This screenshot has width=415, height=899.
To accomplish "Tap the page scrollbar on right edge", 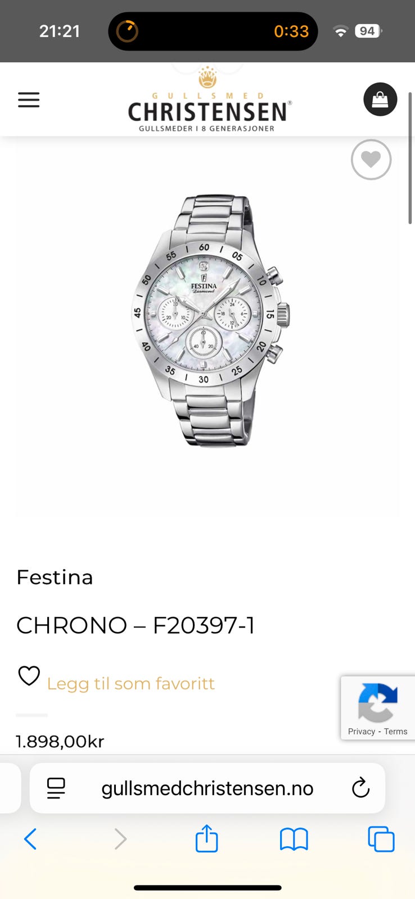I will pyautogui.click(x=410, y=159).
